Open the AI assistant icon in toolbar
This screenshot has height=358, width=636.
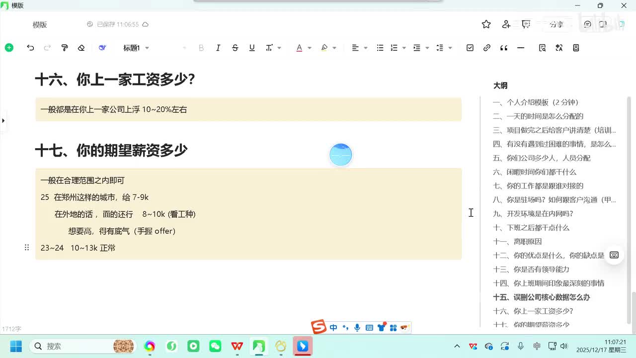(x=102, y=48)
